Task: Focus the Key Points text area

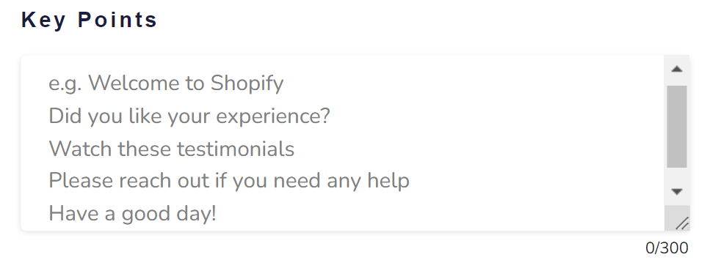Action: click(342, 143)
